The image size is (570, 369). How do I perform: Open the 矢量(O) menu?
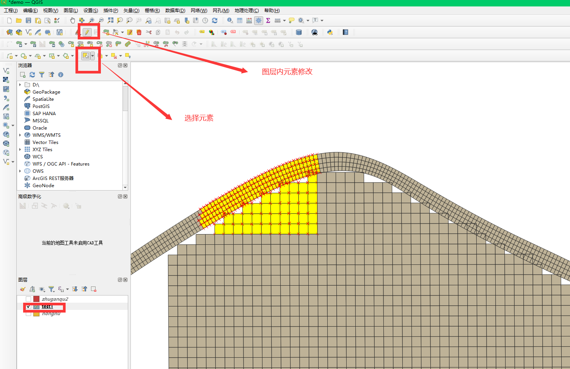tap(131, 11)
